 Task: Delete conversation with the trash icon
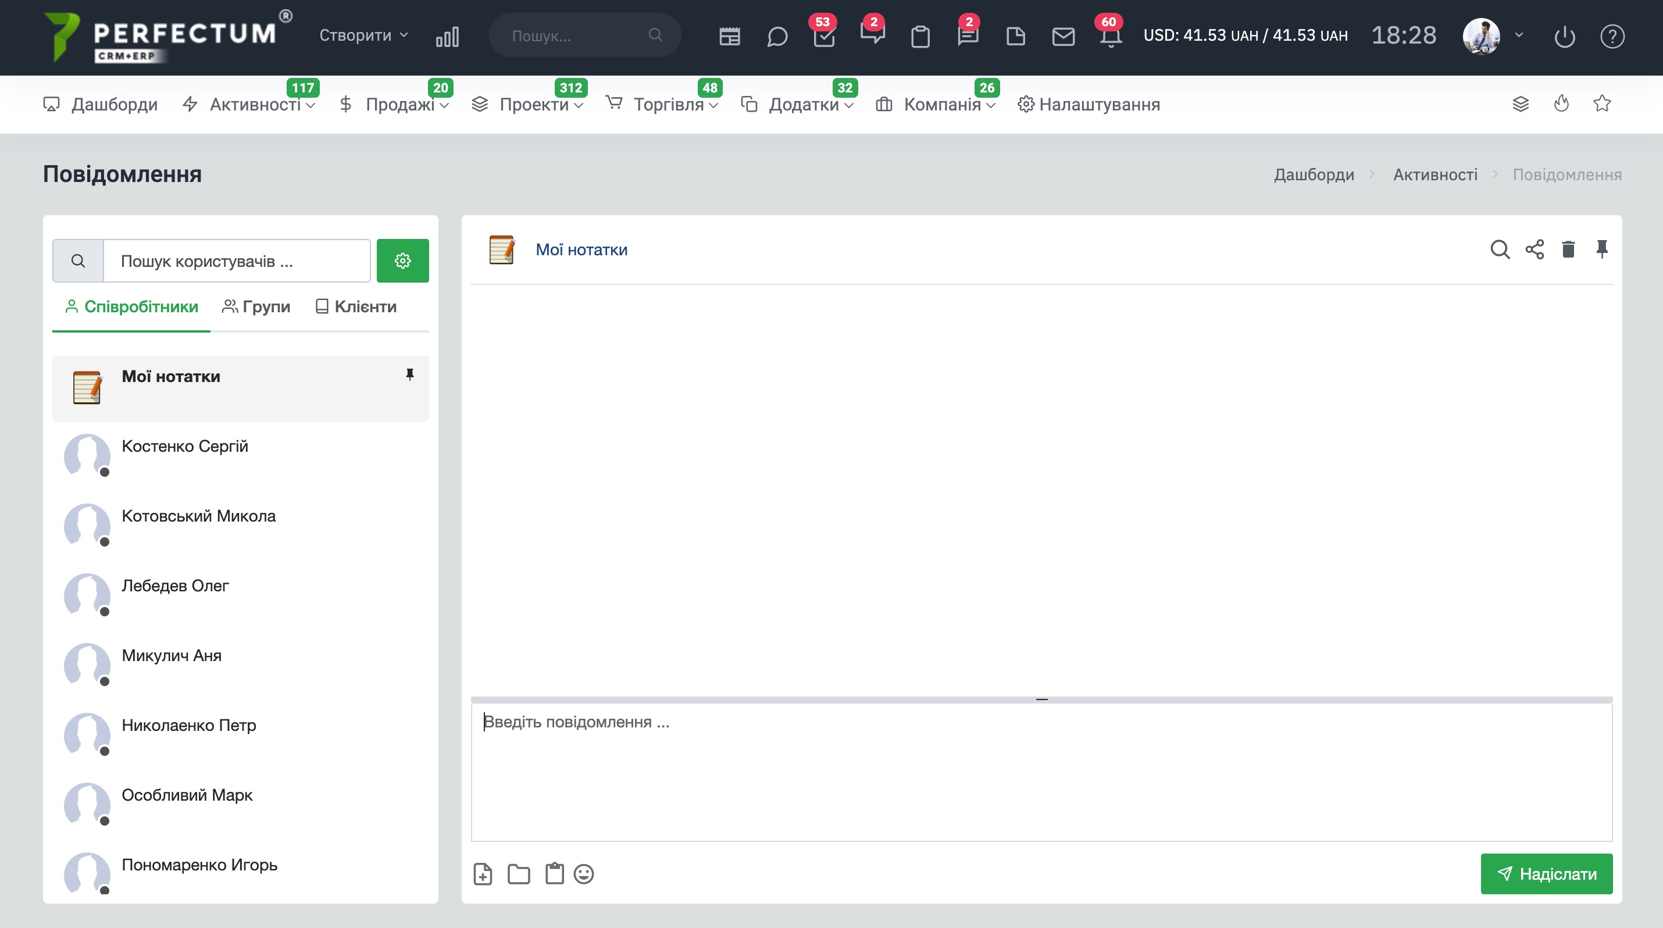[x=1568, y=249]
